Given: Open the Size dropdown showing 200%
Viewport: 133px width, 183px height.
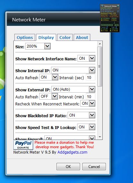Looking at the screenshot, I should [38, 46].
